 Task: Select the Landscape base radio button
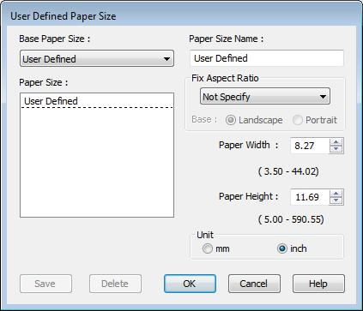[231, 120]
